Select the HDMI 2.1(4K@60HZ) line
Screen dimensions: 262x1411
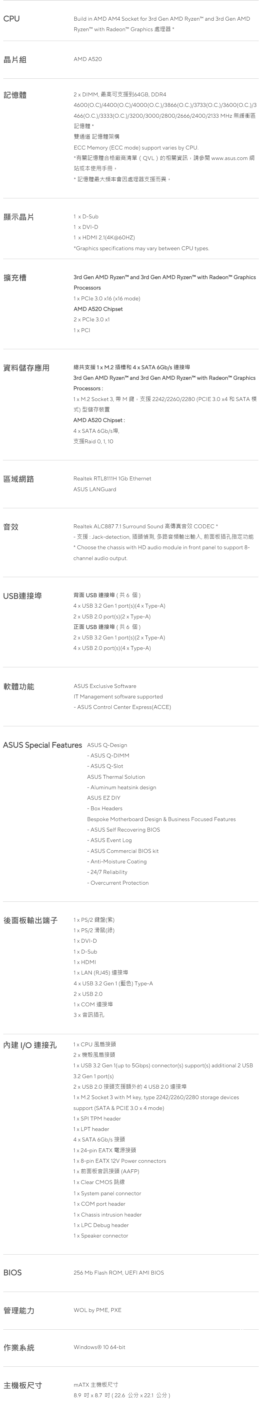tap(104, 238)
